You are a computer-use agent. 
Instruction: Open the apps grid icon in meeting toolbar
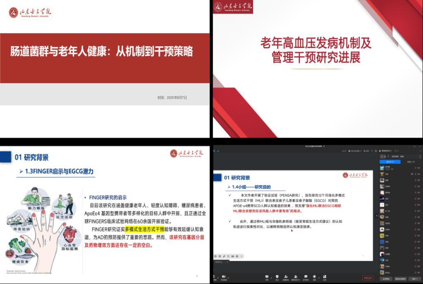325,277
